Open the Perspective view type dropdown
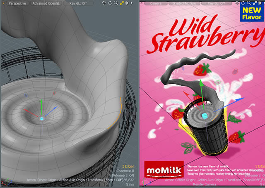Screen dimensions: 265x188 pos(17,3)
